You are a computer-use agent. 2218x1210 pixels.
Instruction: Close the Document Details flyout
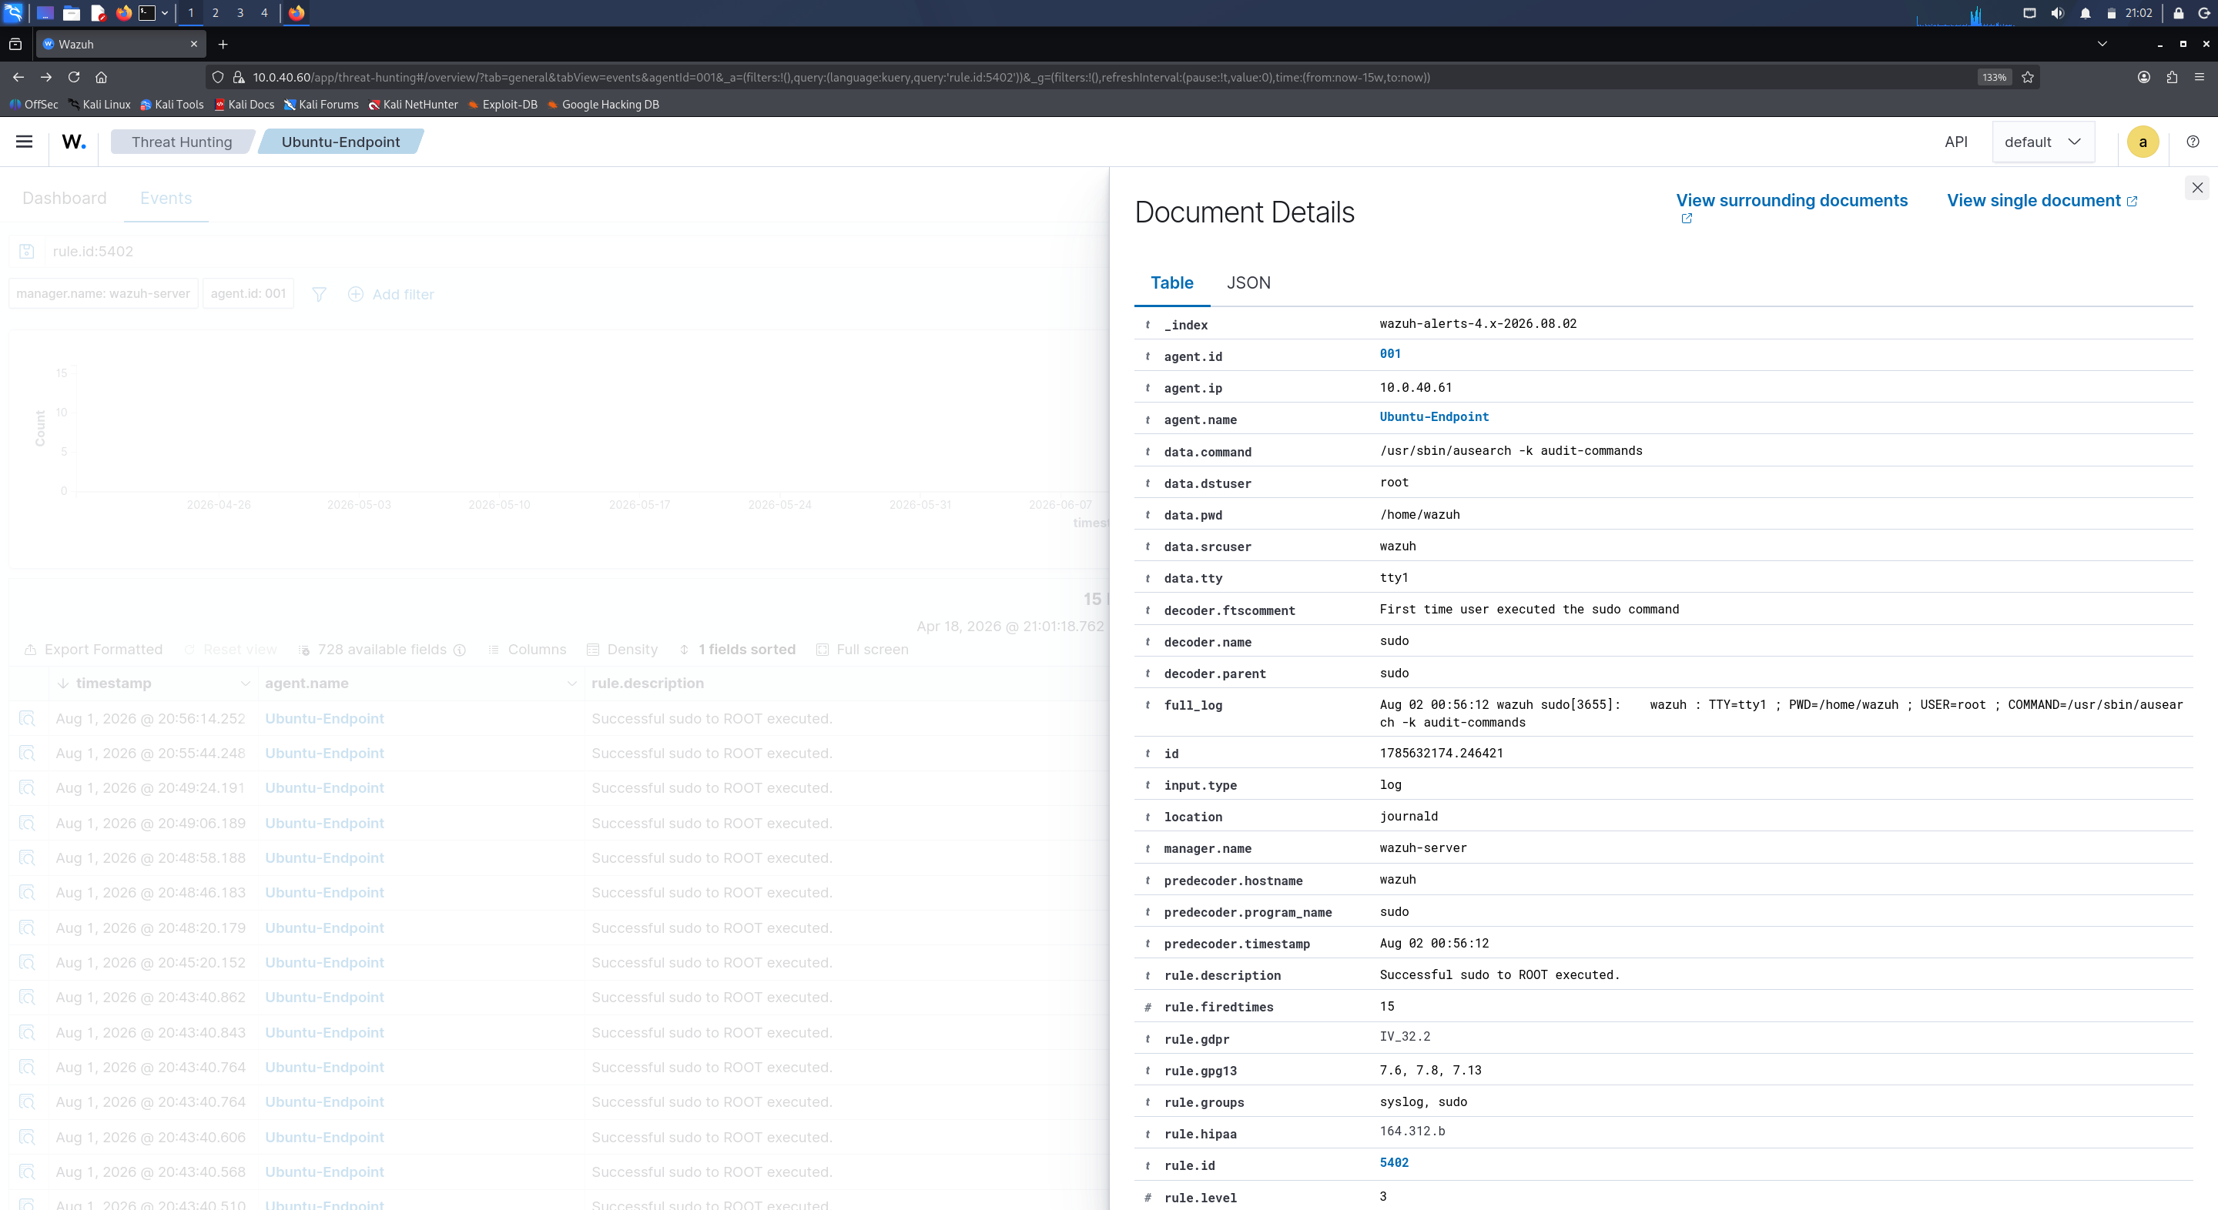2196,188
